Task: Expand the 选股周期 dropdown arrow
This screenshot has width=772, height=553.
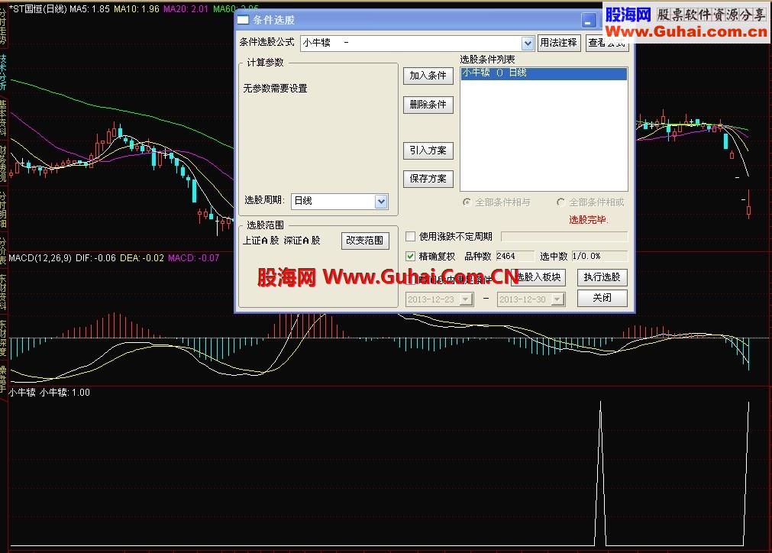Action: tap(381, 201)
